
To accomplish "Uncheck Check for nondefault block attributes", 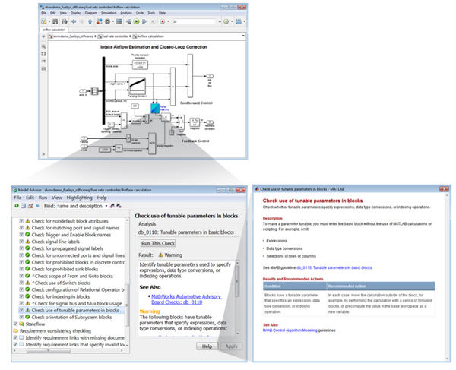I will [x=21, y=221].
